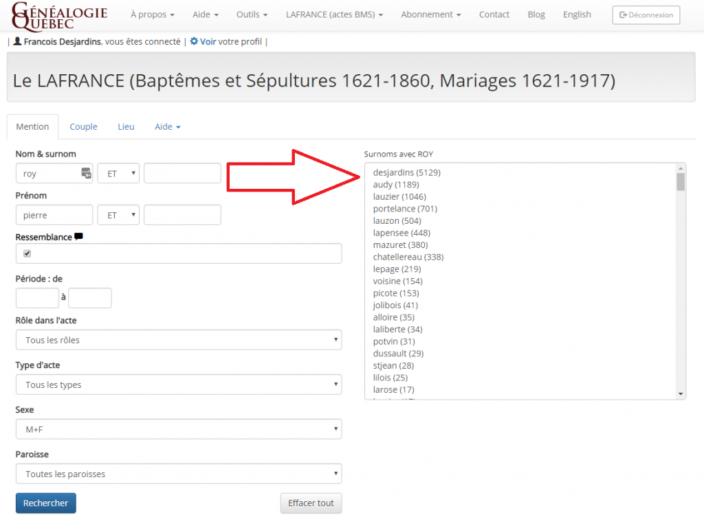Select voisine (154) in surnames list
Screen dimensions: 704x517
[398, 281]
